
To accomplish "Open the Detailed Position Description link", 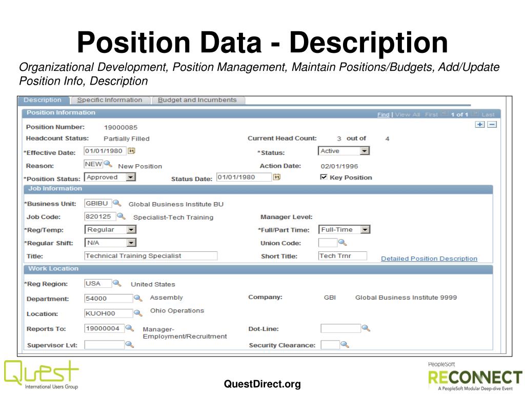I will tap(429, 259).
